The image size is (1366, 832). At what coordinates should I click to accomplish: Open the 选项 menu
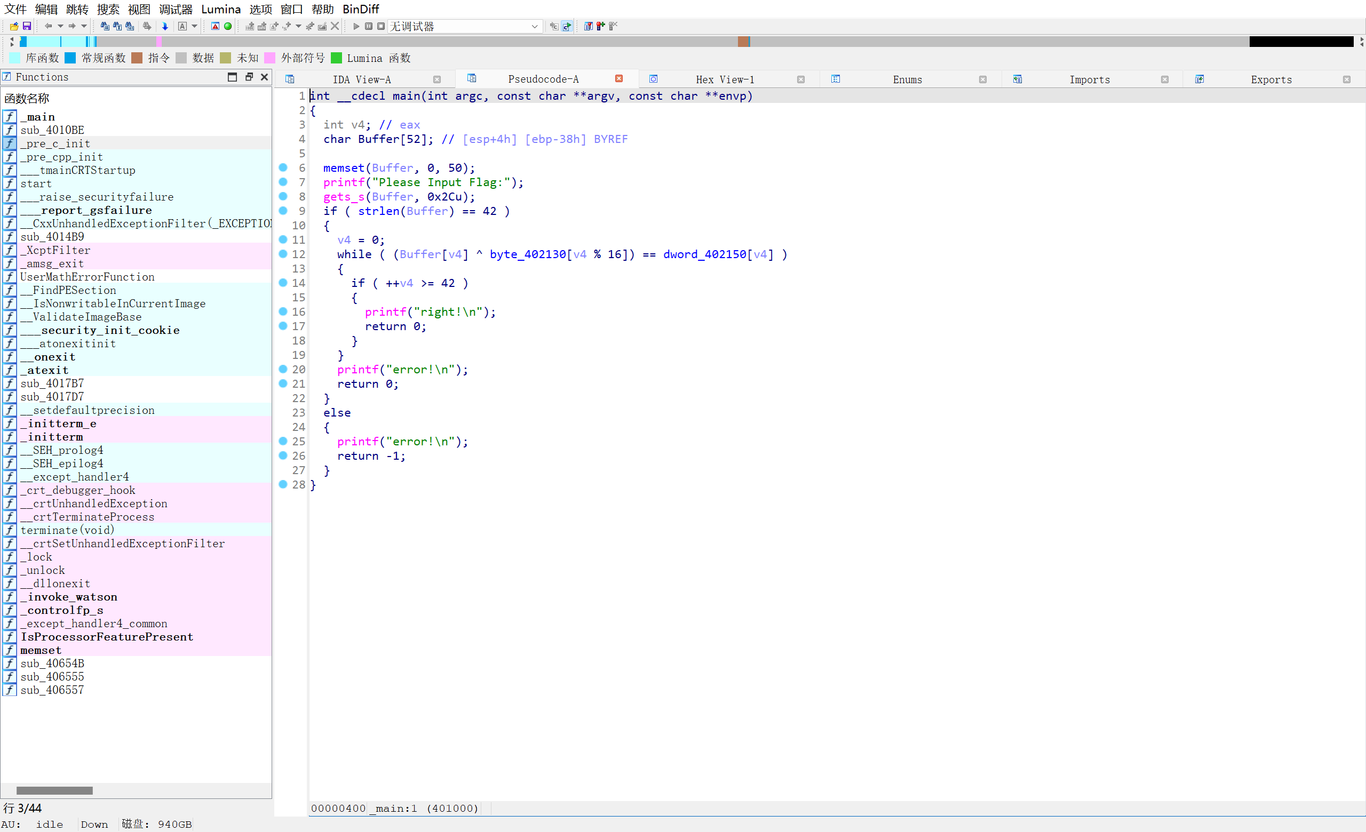(260, 9)
